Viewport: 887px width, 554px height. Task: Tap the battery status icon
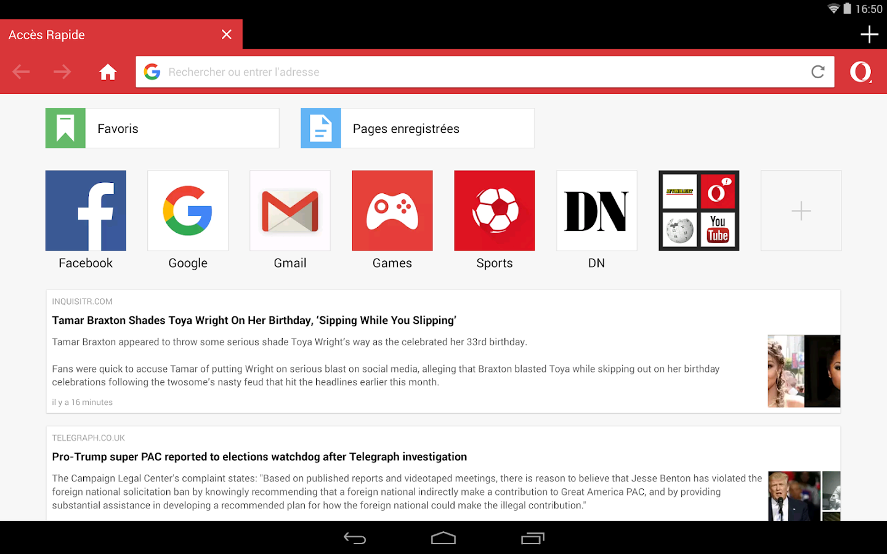(848, 9)
